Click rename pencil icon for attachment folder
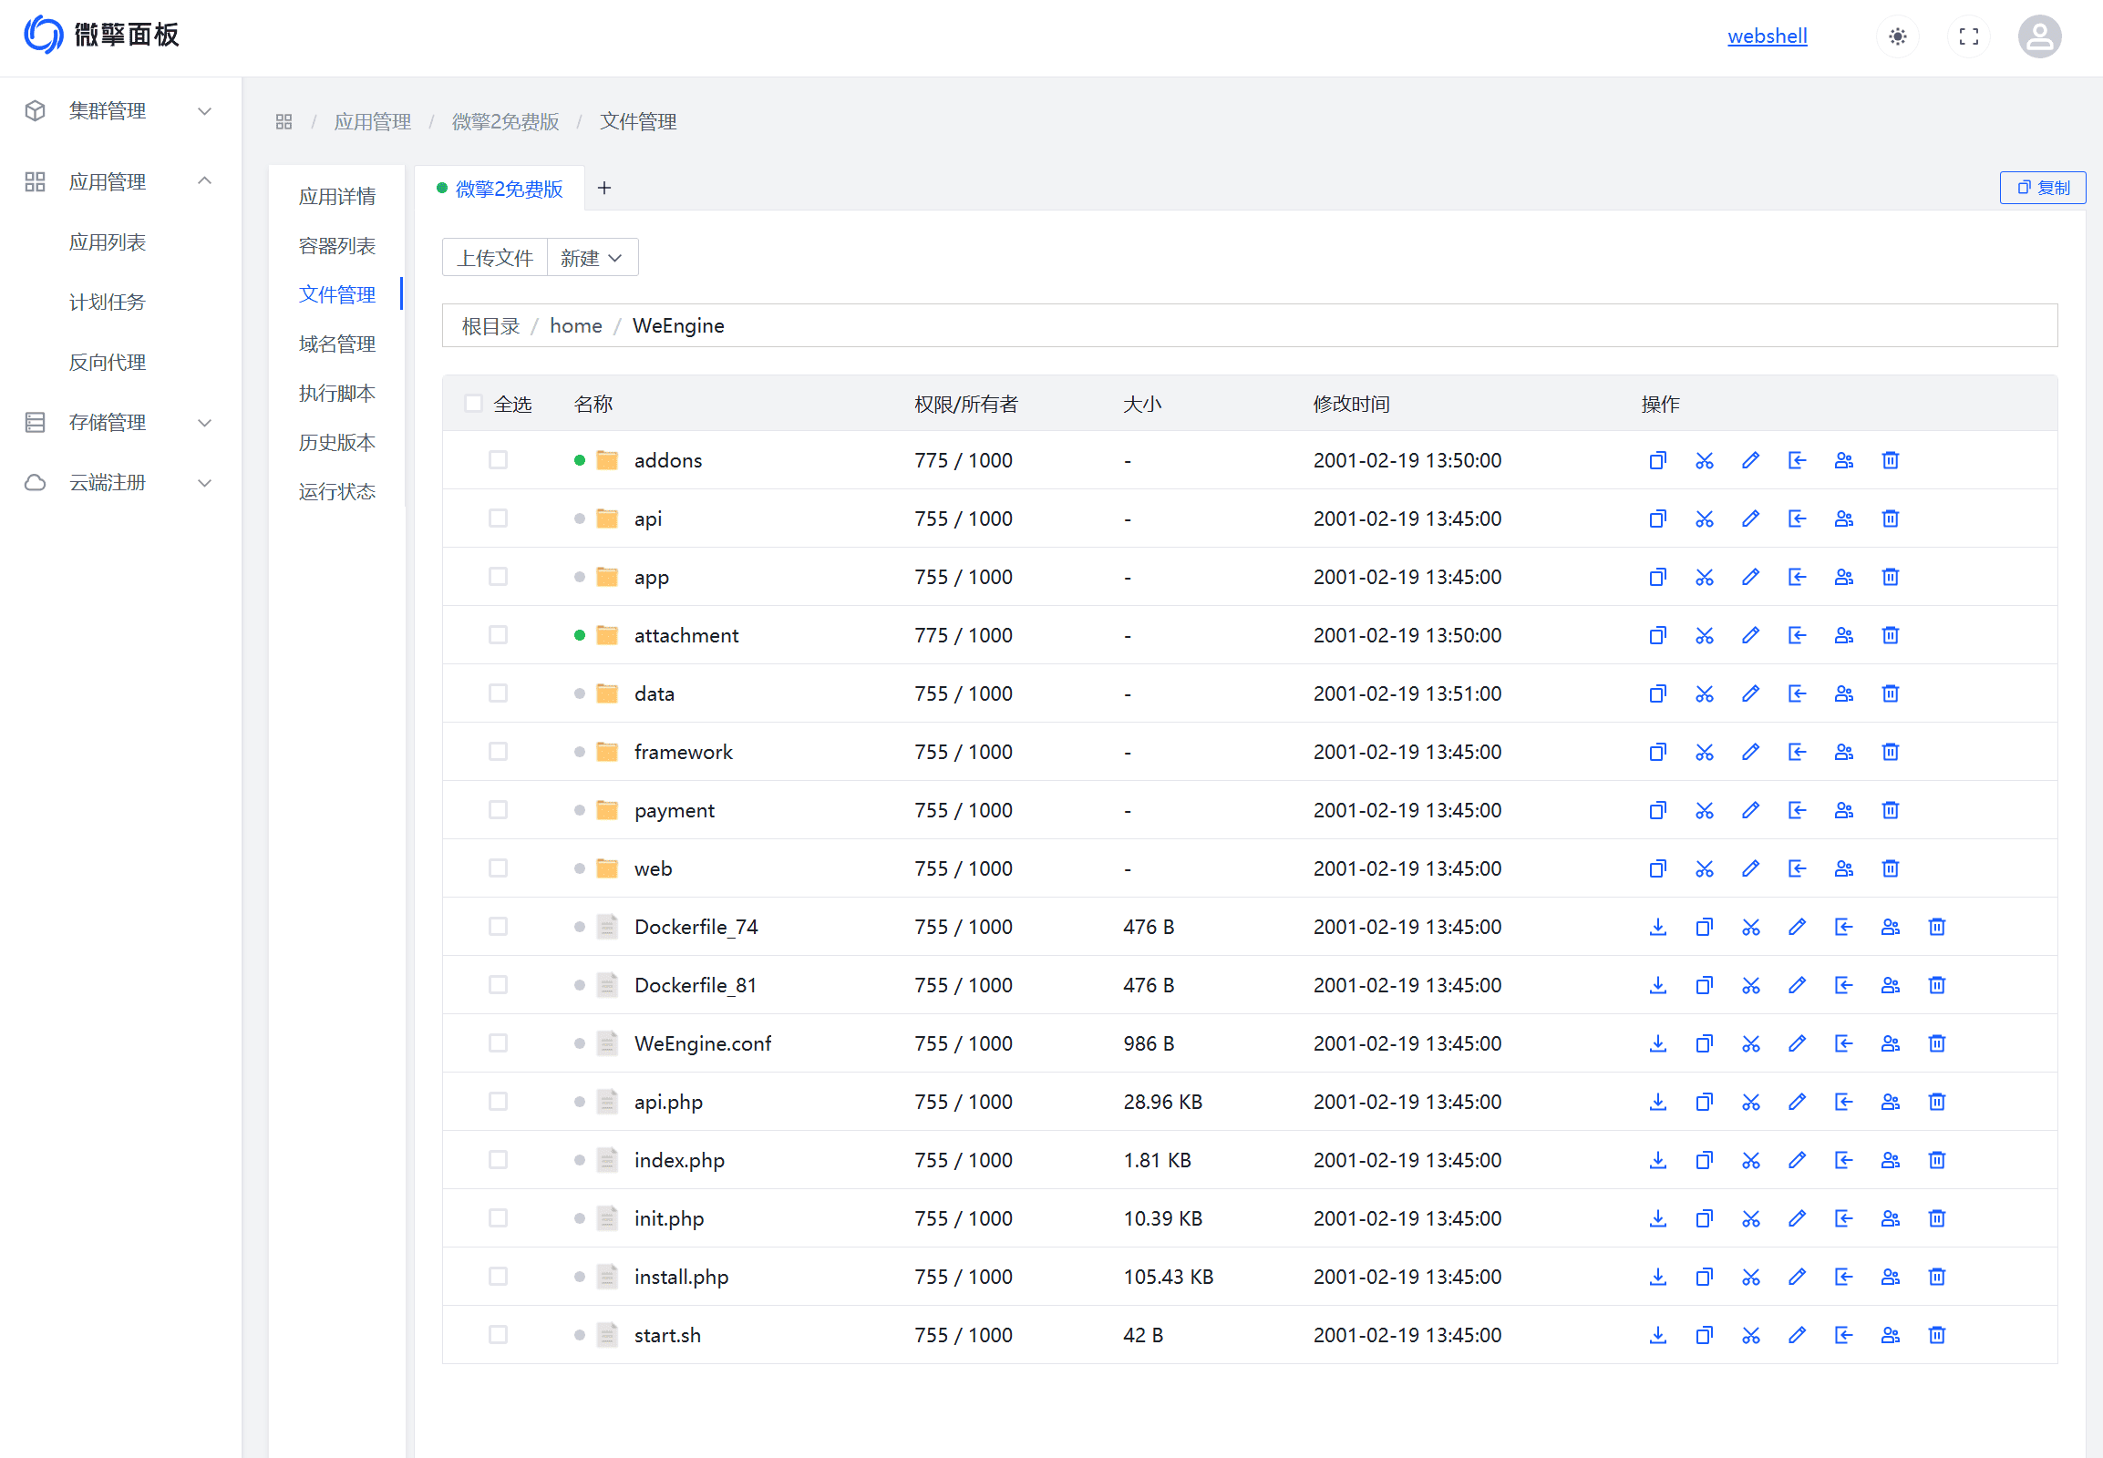The image size is (2103, 1458). (x=1750, y=635)
